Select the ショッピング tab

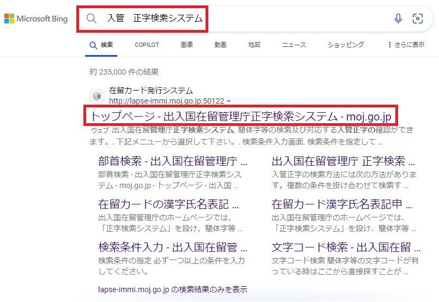click(x=345, y=45)
